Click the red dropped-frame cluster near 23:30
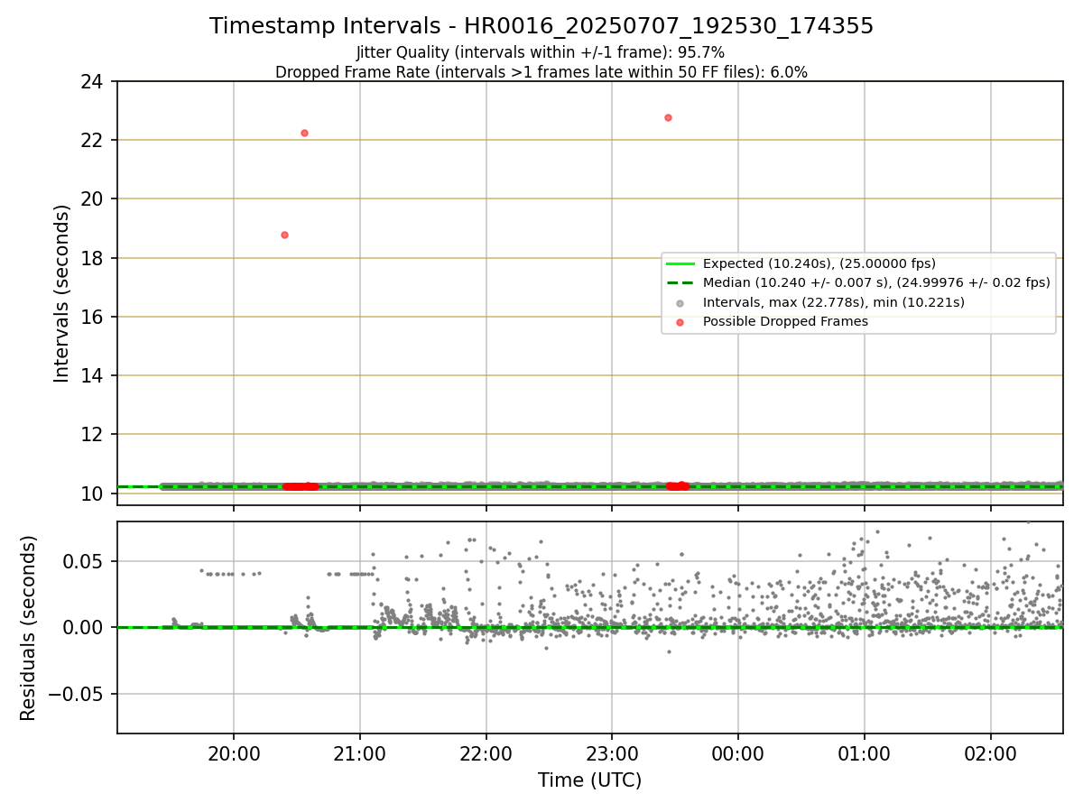 click(x=677, y=486)
